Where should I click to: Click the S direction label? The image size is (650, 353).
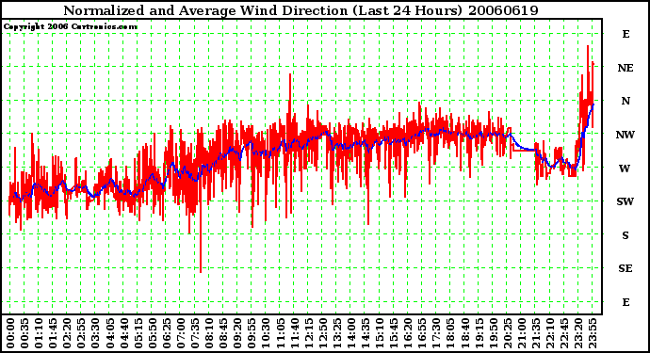point(626,235)
